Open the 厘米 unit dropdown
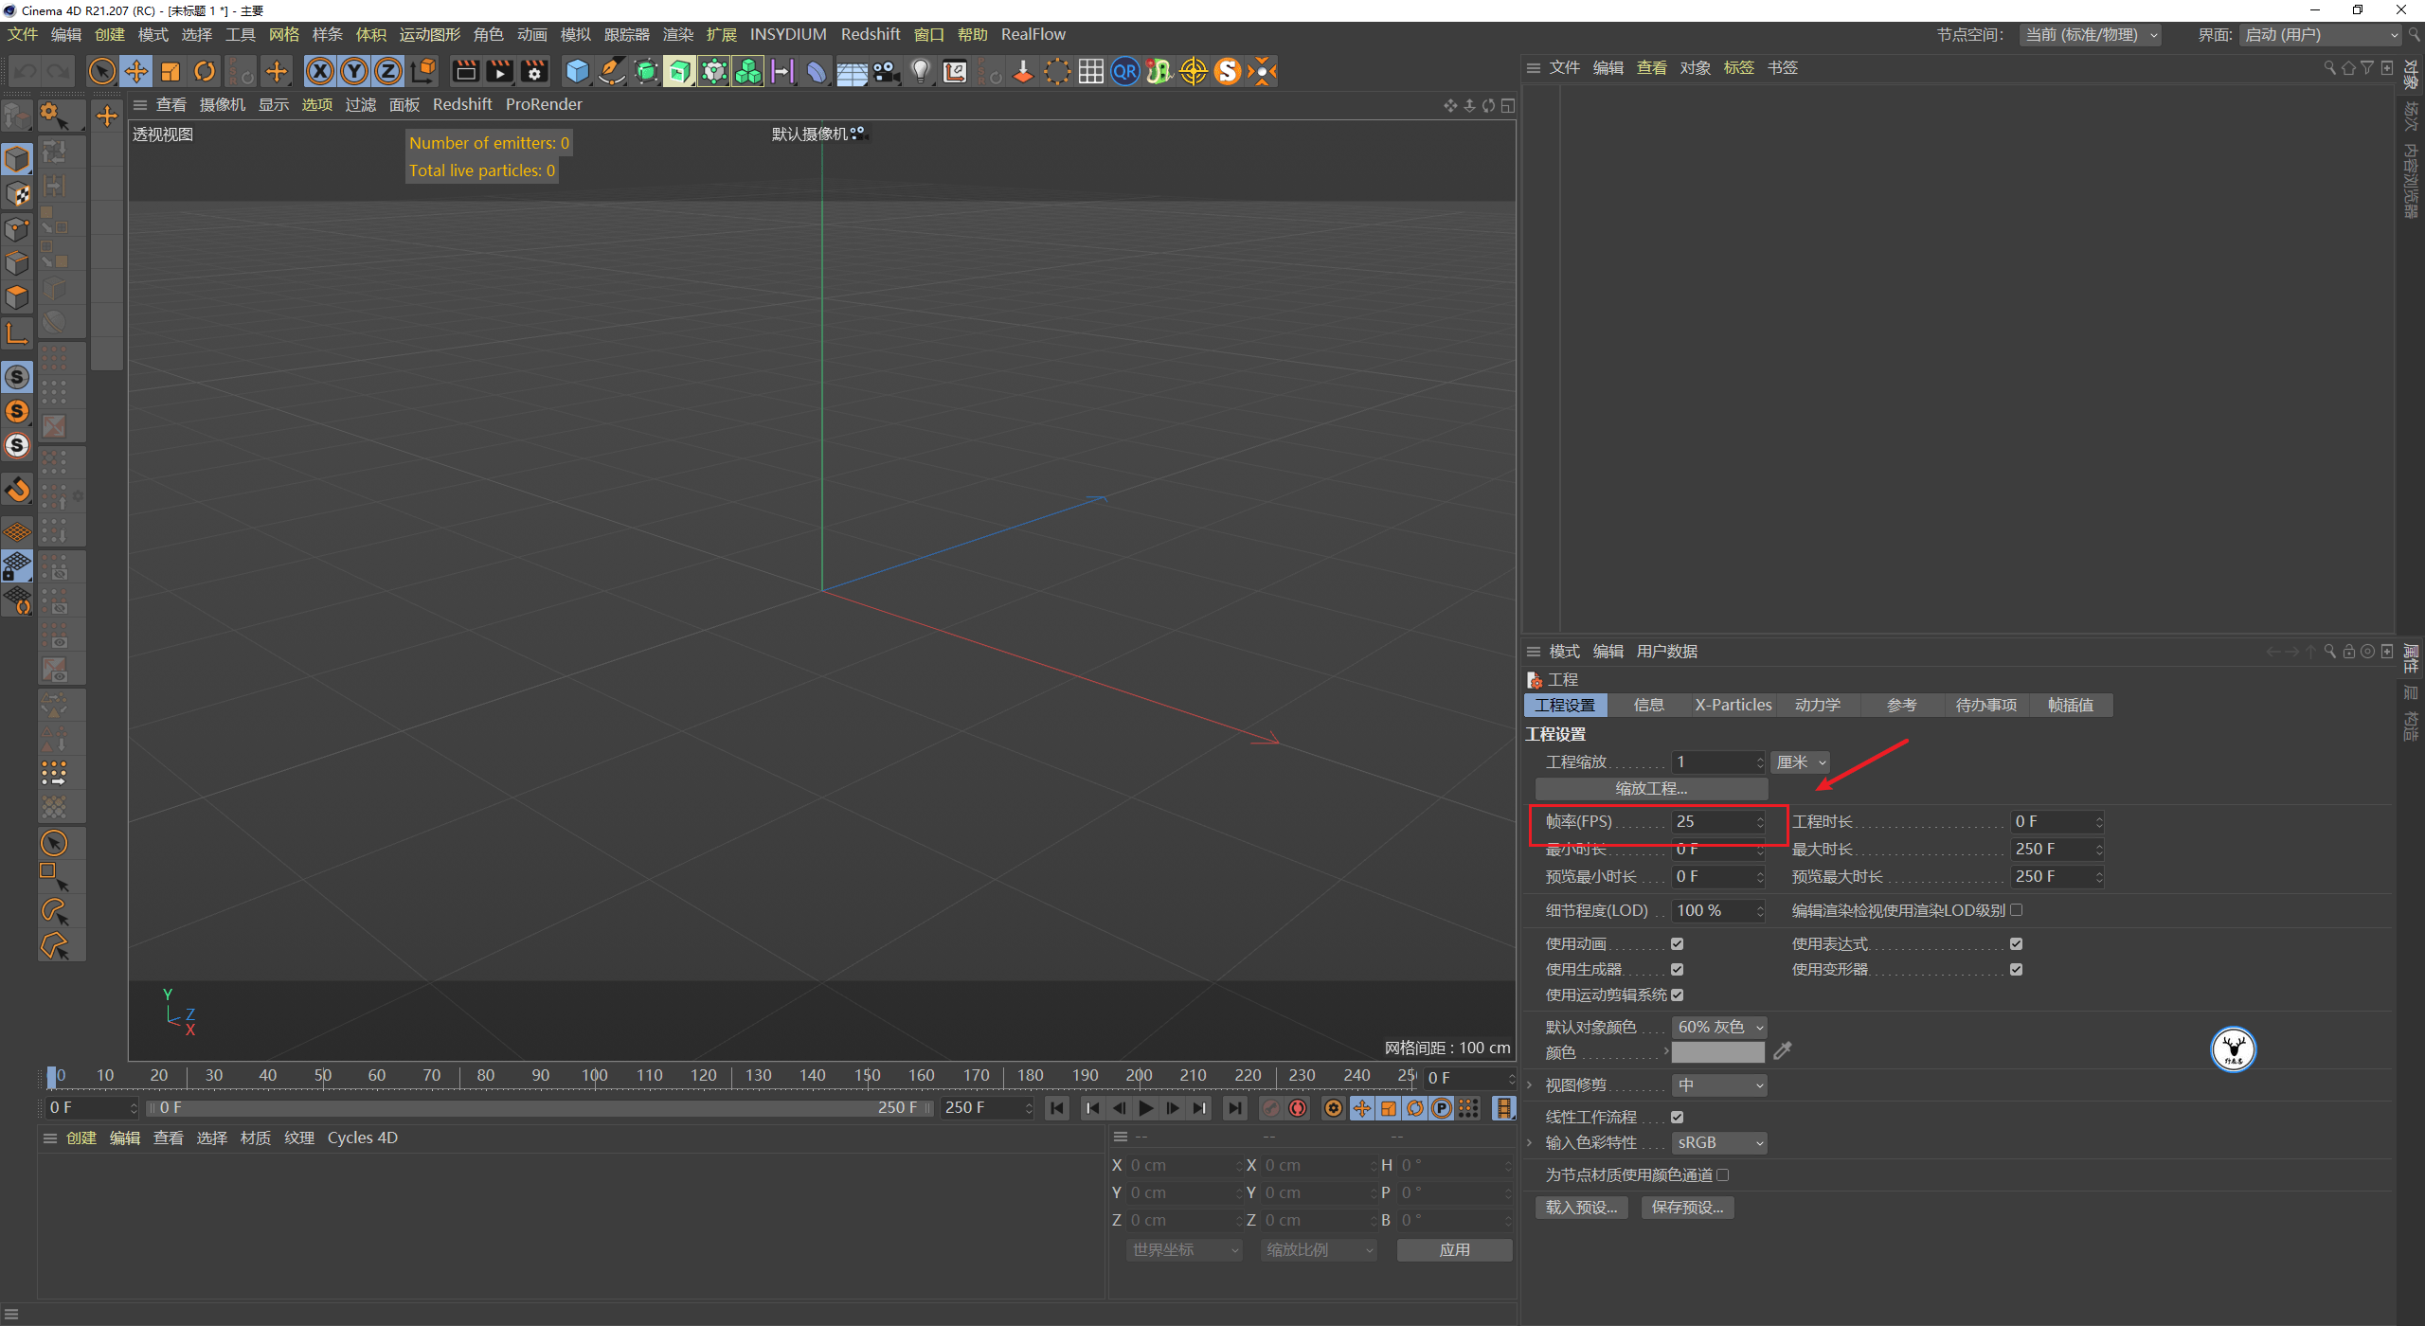This screenshot has height=1326, width=2425. click(x=1799, y=762)
